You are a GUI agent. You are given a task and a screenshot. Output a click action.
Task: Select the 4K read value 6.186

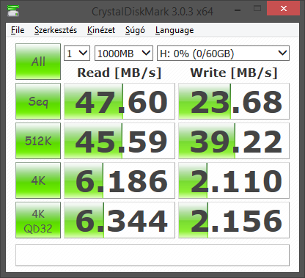[120, 180]
